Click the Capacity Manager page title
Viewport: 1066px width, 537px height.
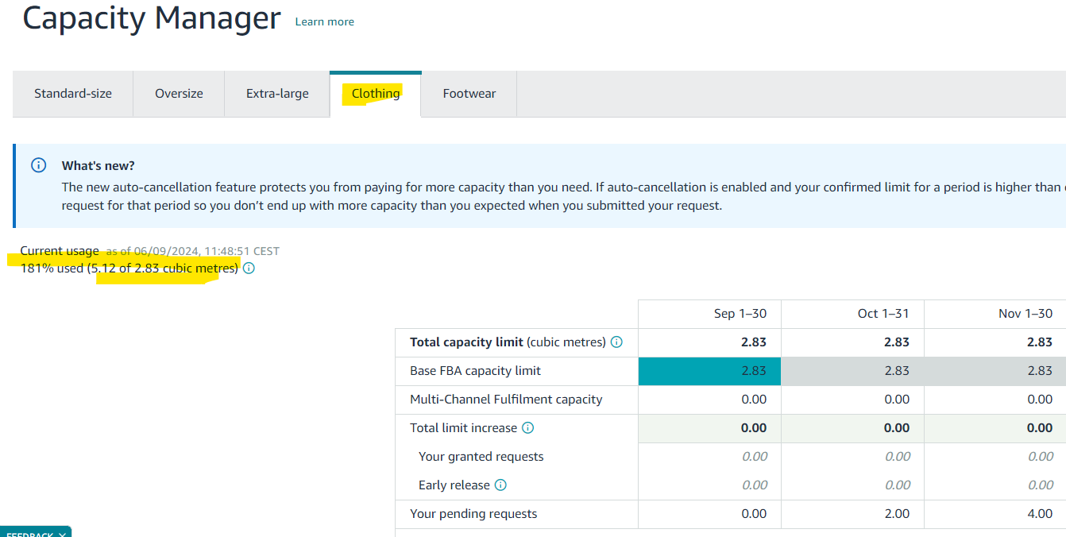point(152,17)
